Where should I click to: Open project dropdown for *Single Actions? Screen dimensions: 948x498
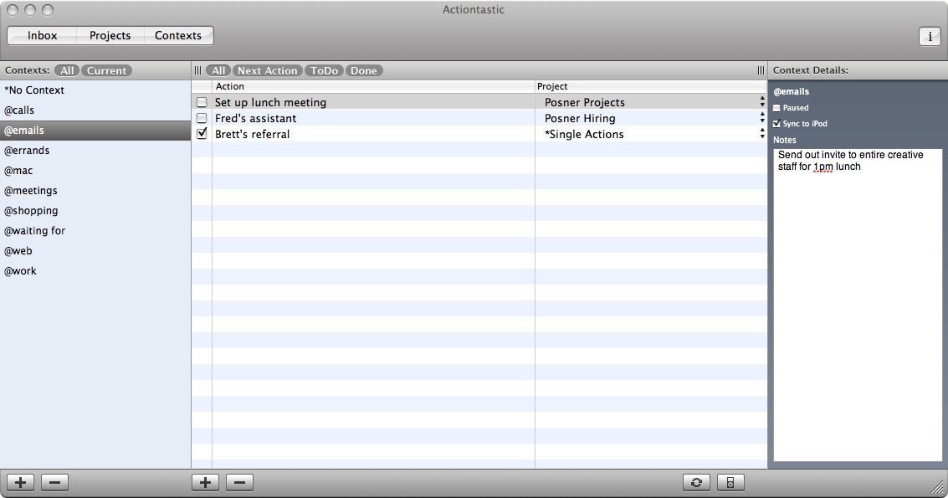click(x=761, y=134)
